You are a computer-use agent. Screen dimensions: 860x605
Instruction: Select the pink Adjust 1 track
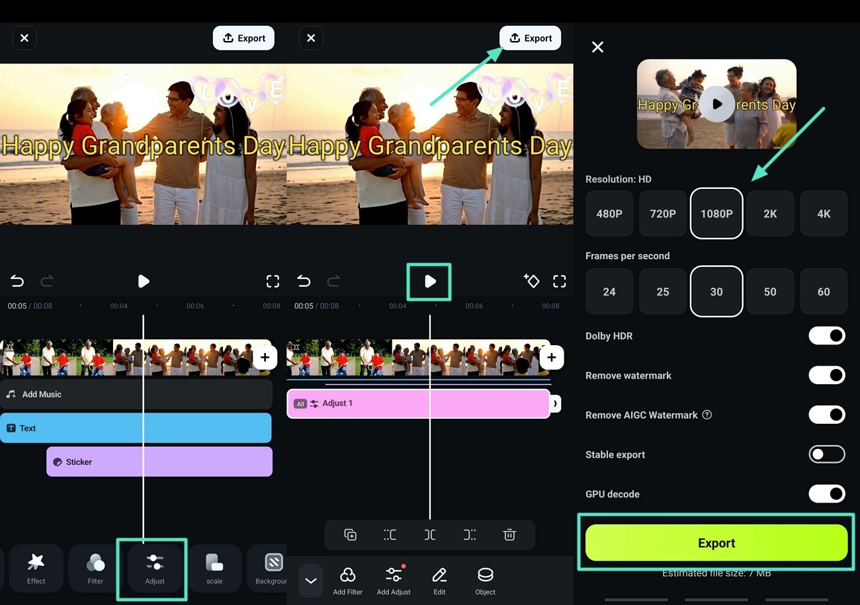(x=418, y=403)
